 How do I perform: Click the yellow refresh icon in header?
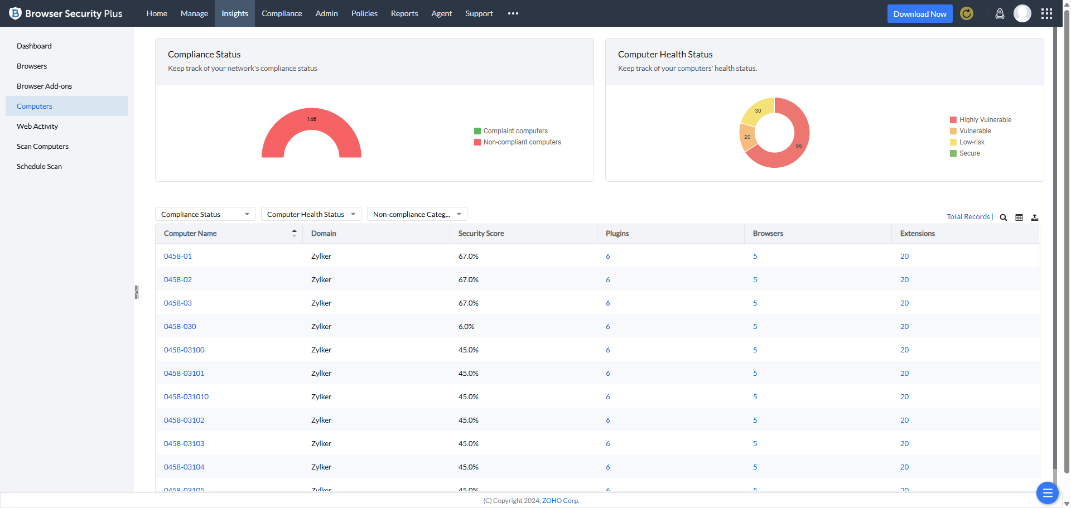(x=967, y=13)
